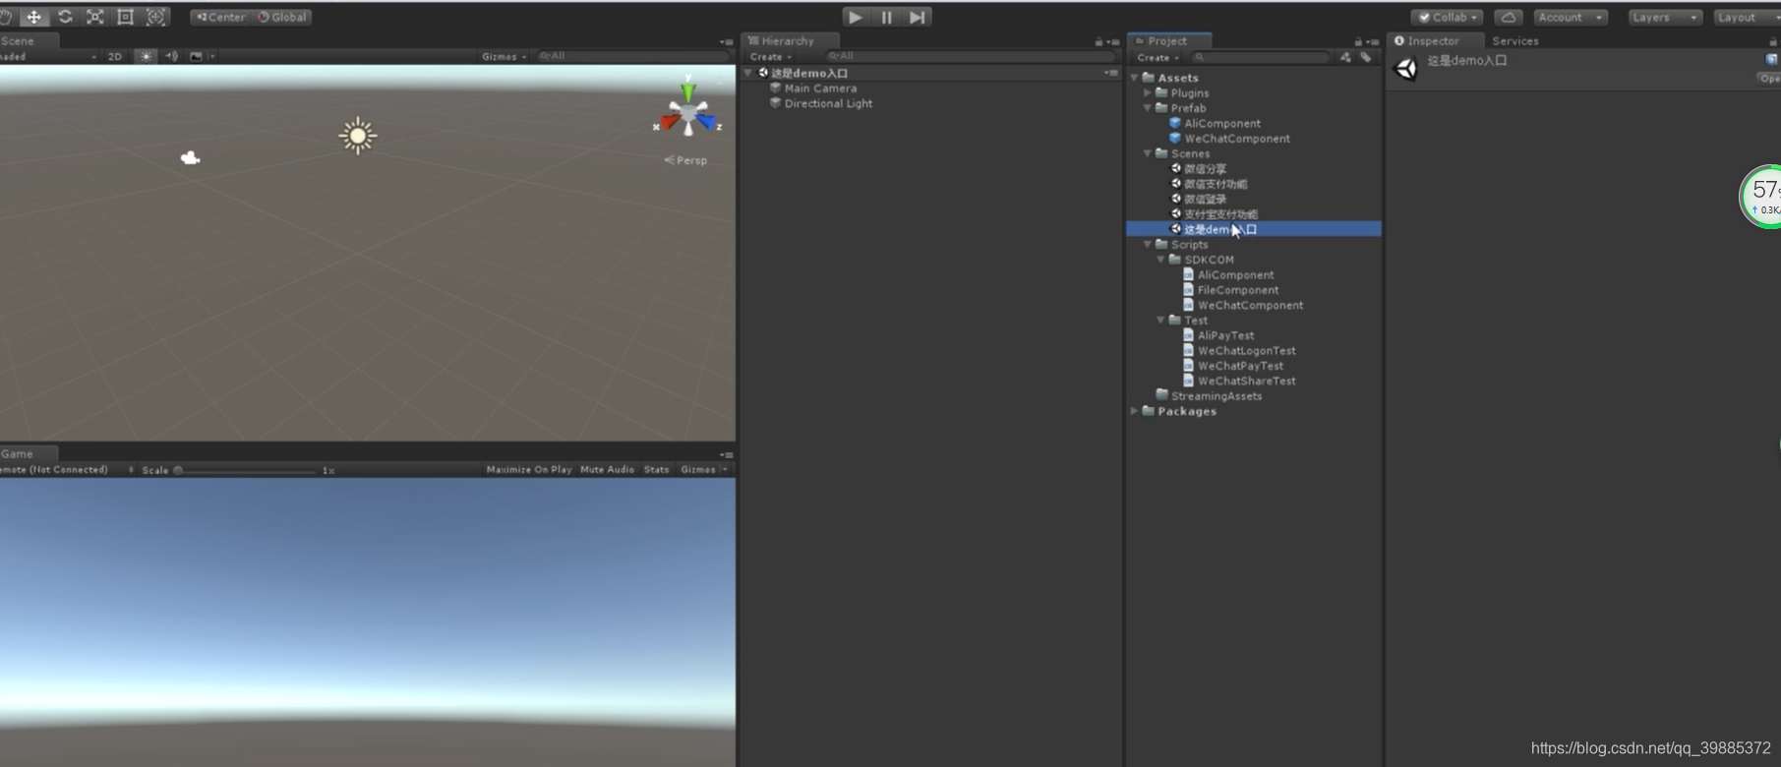Select Main Camera in Hierarchy

coord(820,88)
